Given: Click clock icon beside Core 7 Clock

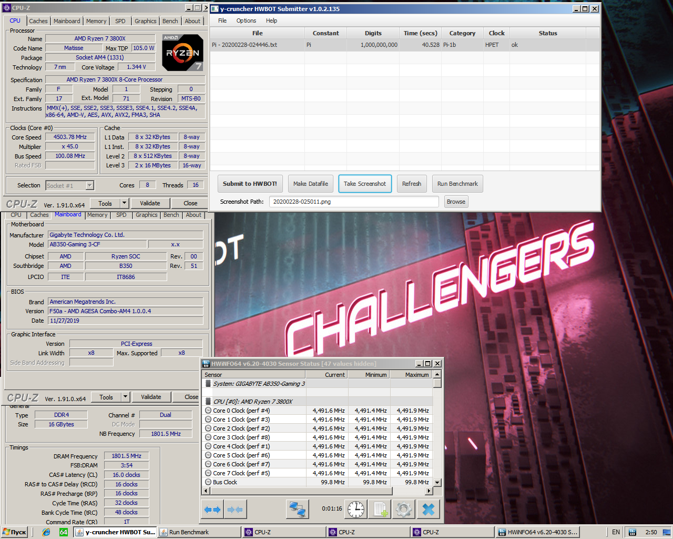Looking at the screenshot, I should click(208, 473).
